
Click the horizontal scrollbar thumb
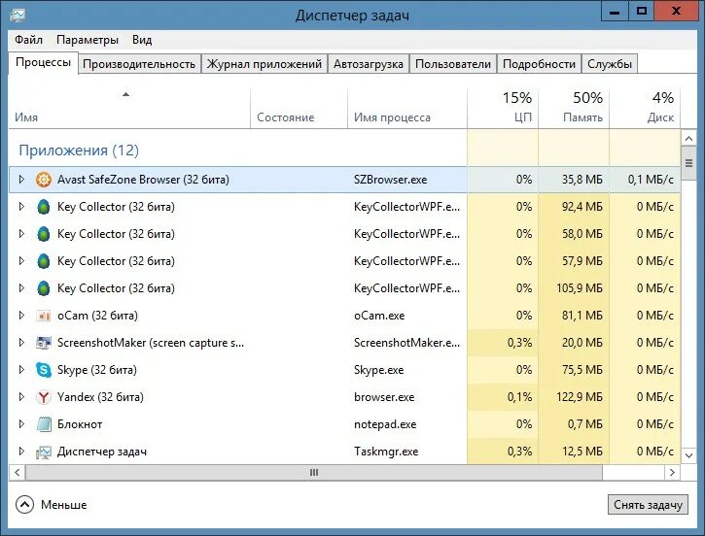pos(314,472)
